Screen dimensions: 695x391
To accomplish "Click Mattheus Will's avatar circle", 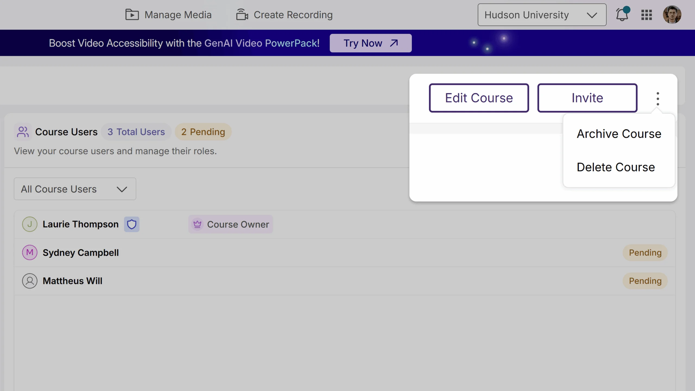I will coord(30,281).
